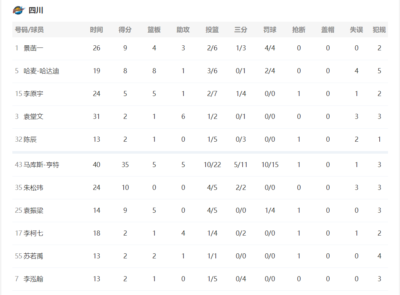Screen dimensions: 400x295
Task: Open player 马库斯-亨特 profile link
Action: [x=41, y=165]
